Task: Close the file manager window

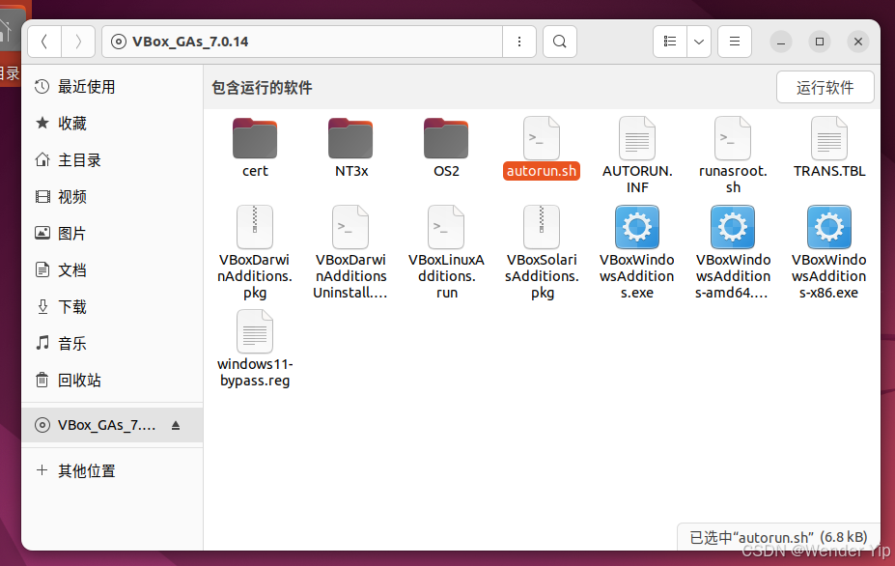Action: (858, 42)
